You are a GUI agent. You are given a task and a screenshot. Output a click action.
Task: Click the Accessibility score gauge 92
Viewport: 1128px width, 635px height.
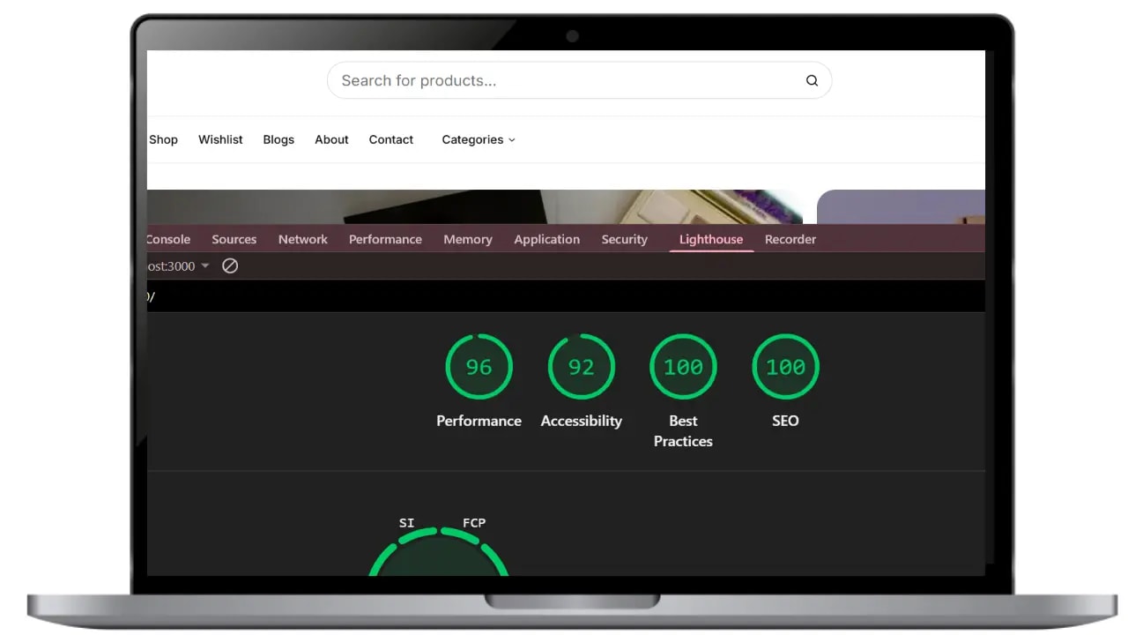582,367
